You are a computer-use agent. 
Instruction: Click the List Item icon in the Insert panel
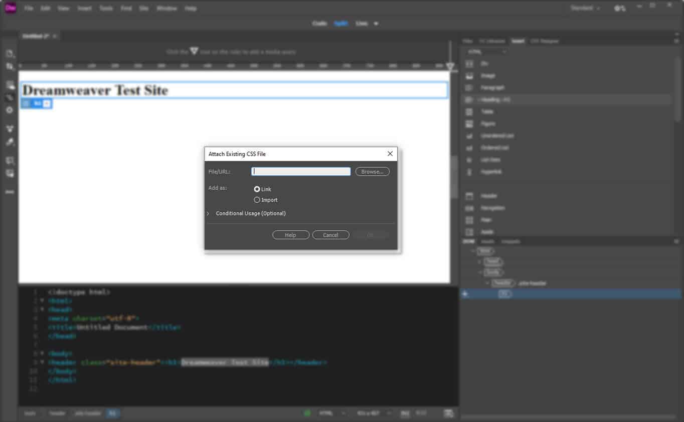pyautogui.click(x=469, y=160)
